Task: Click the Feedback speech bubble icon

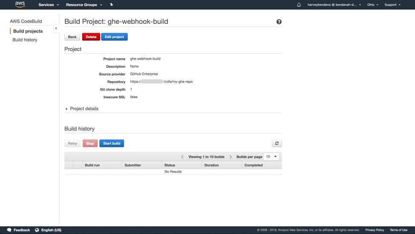Action: pyautogui.click(x=9, y=230)
